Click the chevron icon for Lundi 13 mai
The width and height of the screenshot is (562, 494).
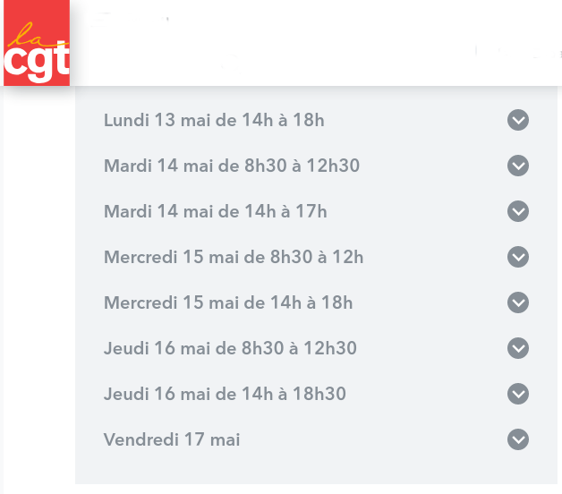(x=518, y=120)
